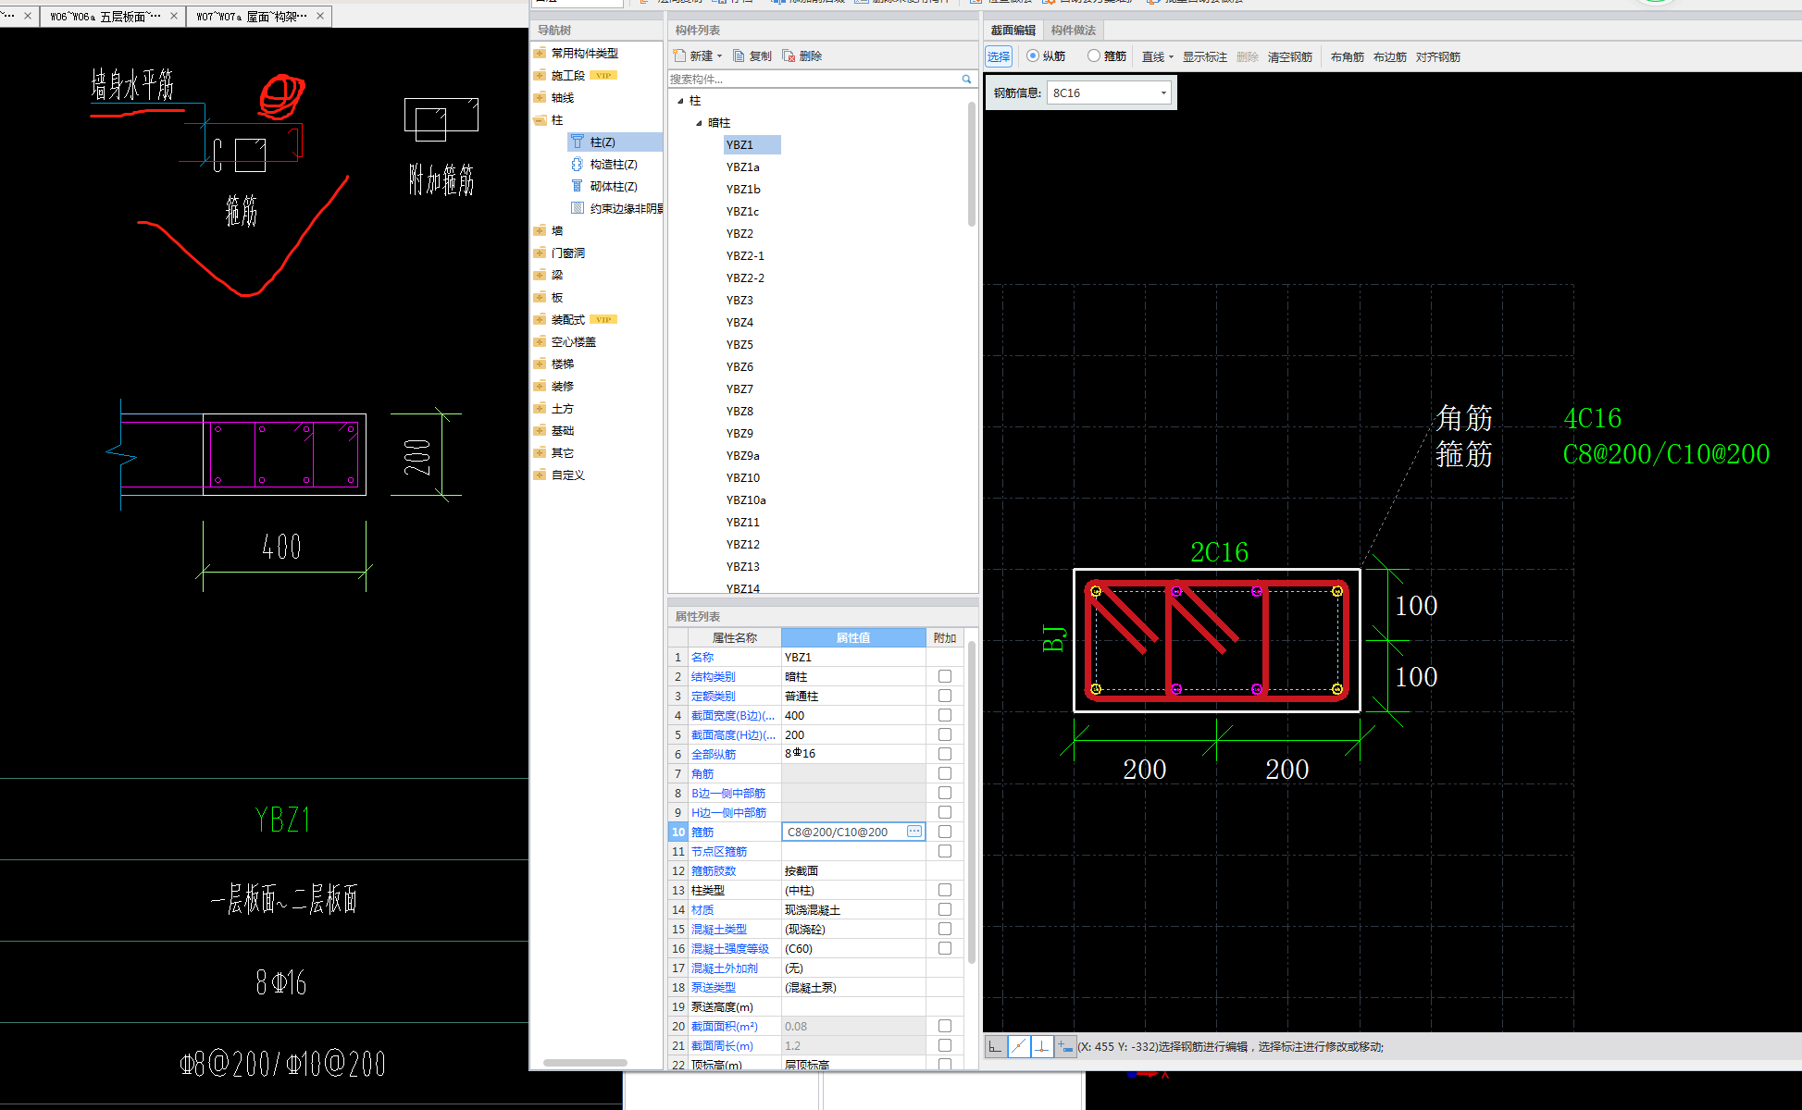
Task: Select the 纵筋 radio button
Action: (x=1033, y=56)
